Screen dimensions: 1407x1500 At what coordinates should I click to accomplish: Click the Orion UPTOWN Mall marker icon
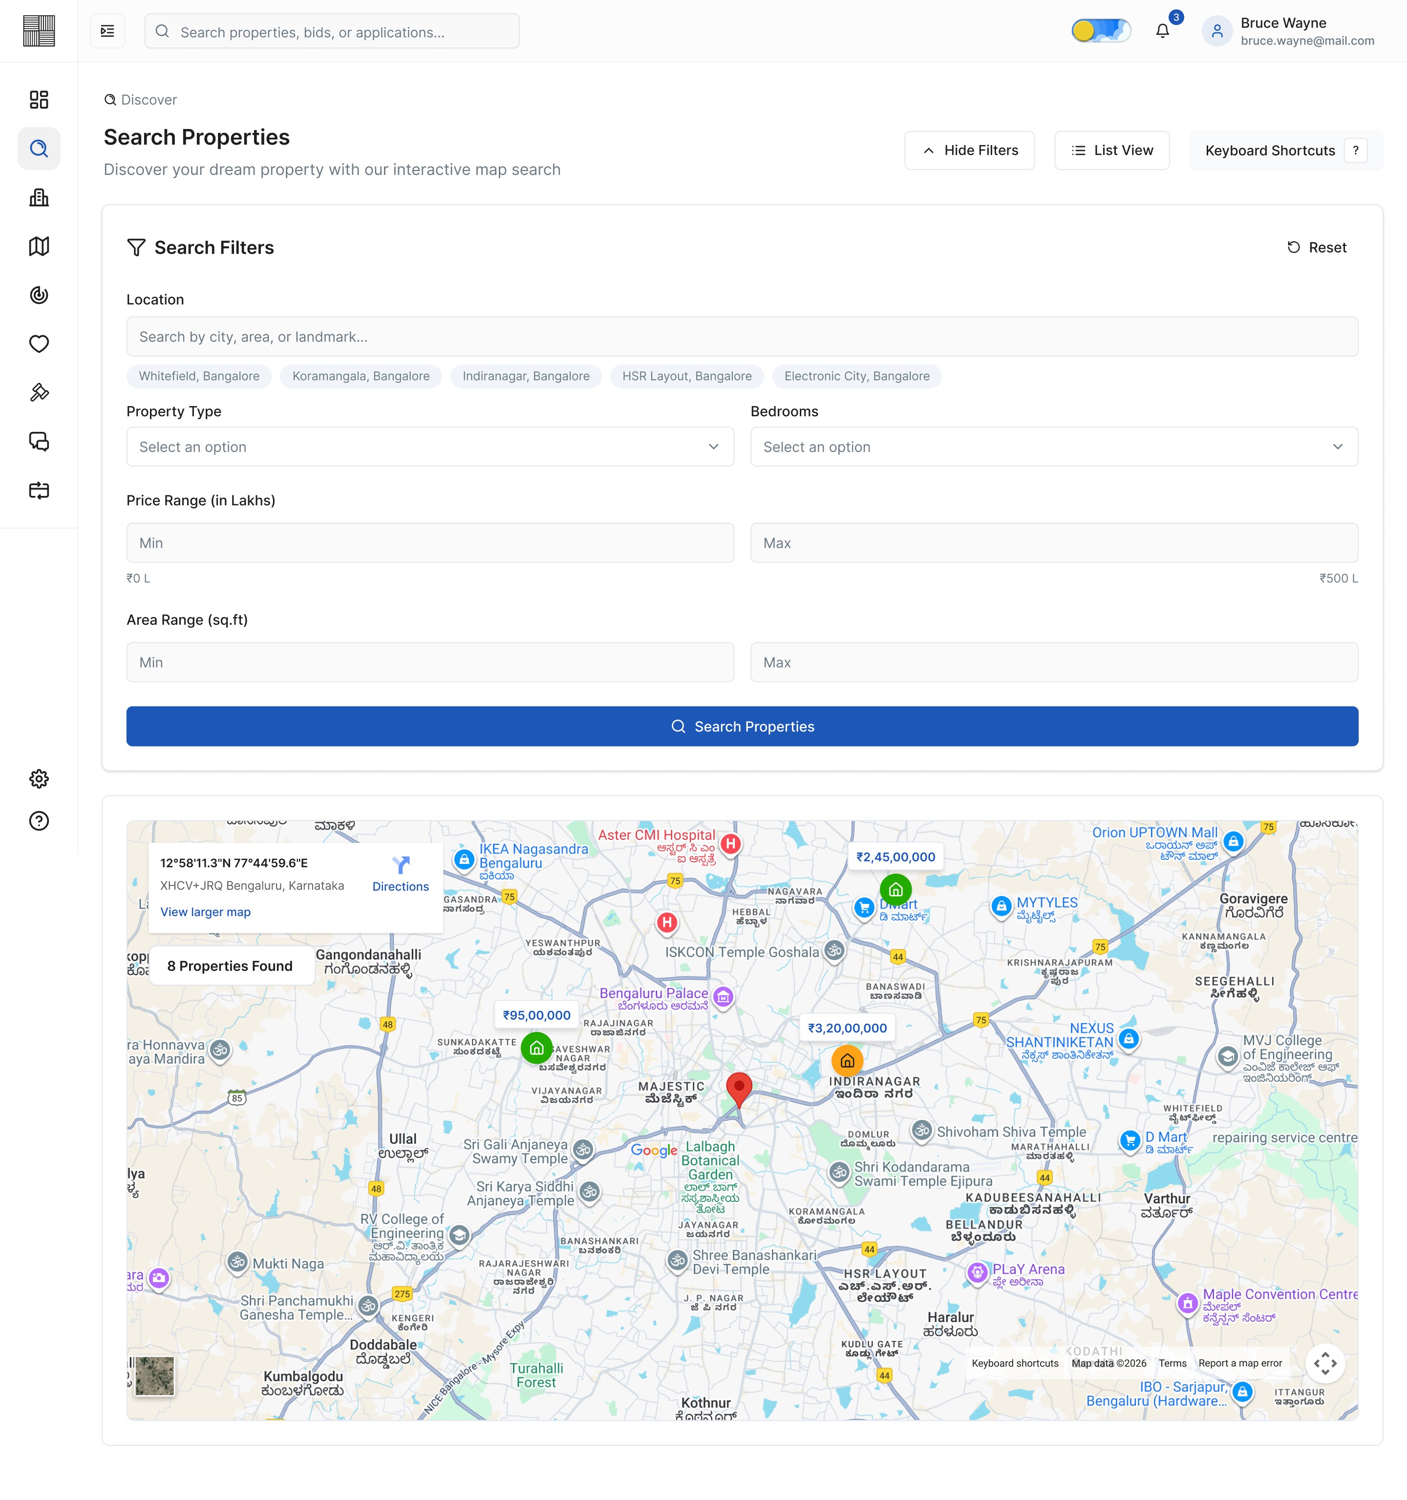(1233, 841)
